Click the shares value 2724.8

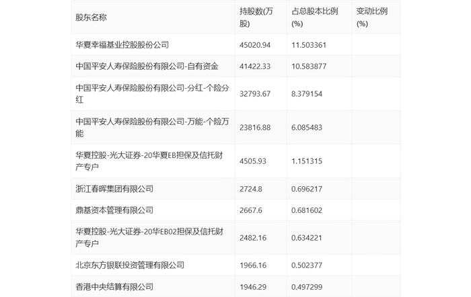point(251,189)
